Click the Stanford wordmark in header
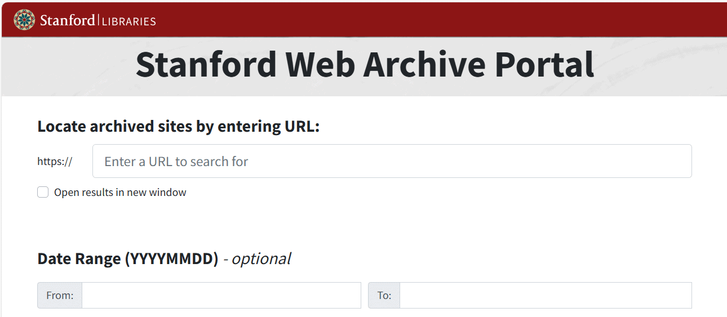Screen dimensions: 727x317 67,21
